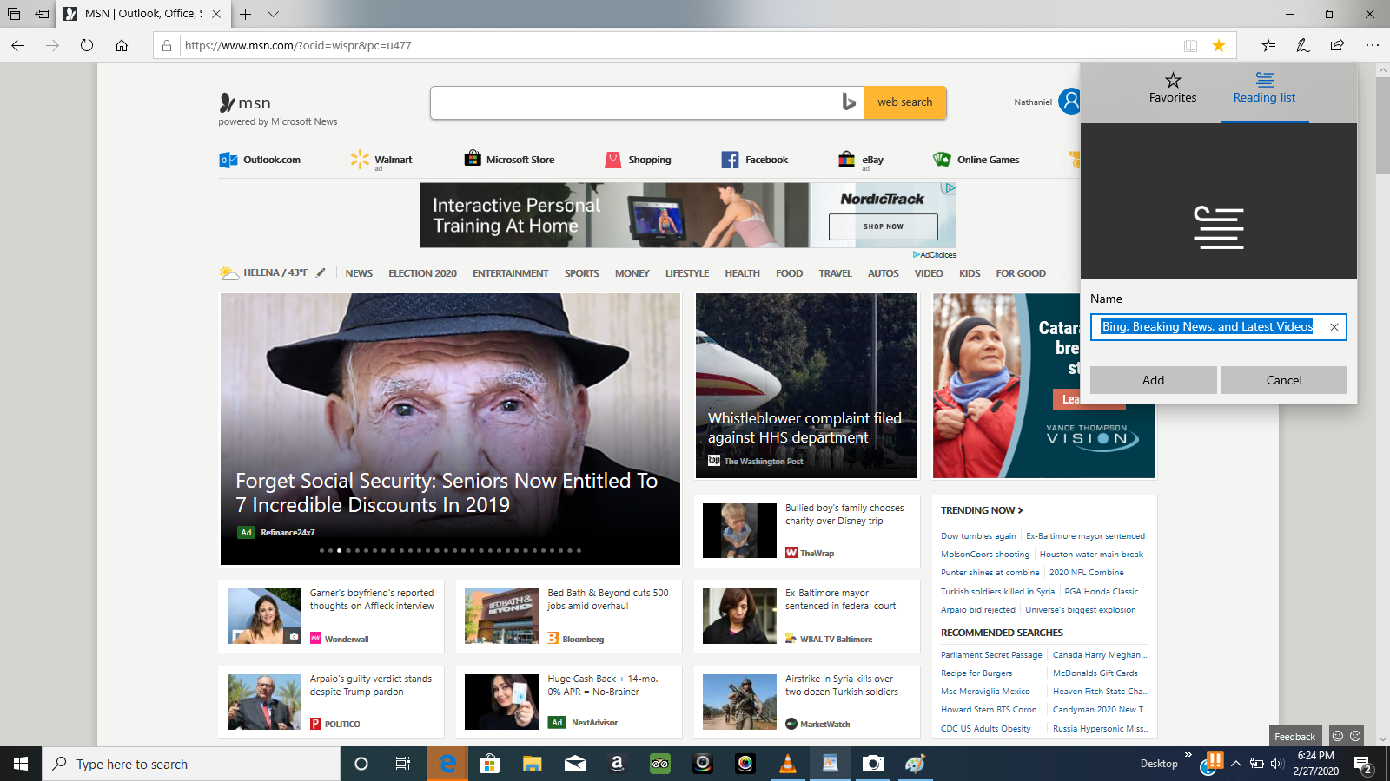The image size is (1390, 781).
Task: Close the MSN tab
Action: [x=216, y=14]
